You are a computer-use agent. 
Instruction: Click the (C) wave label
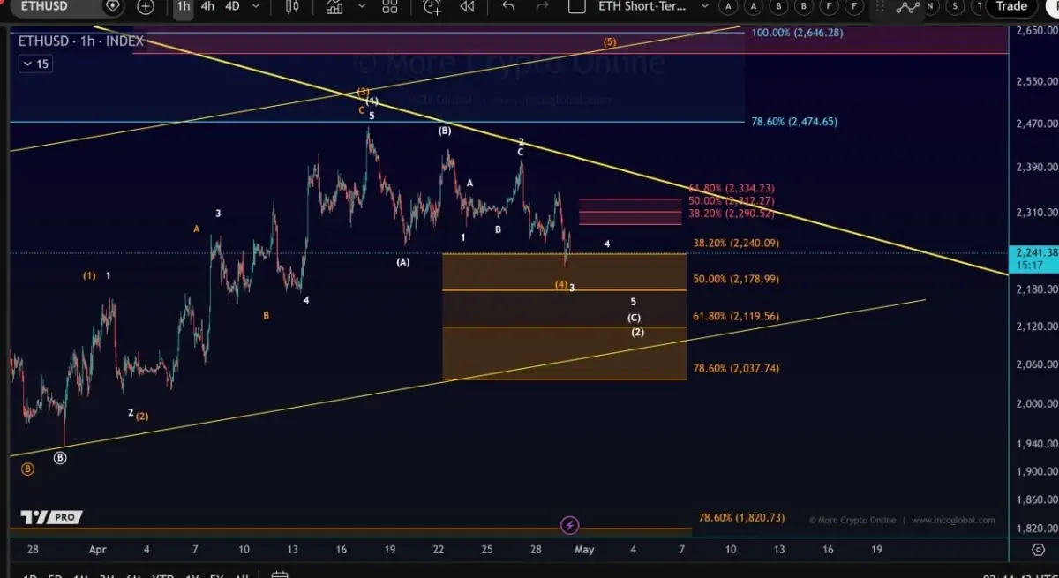(x=635, y=318)
